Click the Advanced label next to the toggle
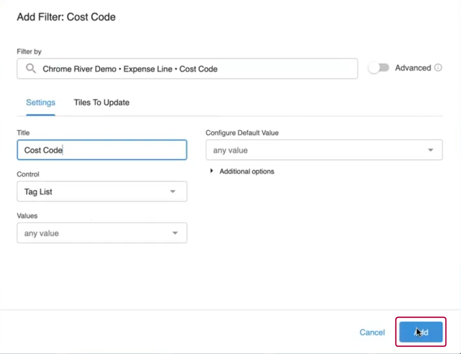 coord(413,67)
